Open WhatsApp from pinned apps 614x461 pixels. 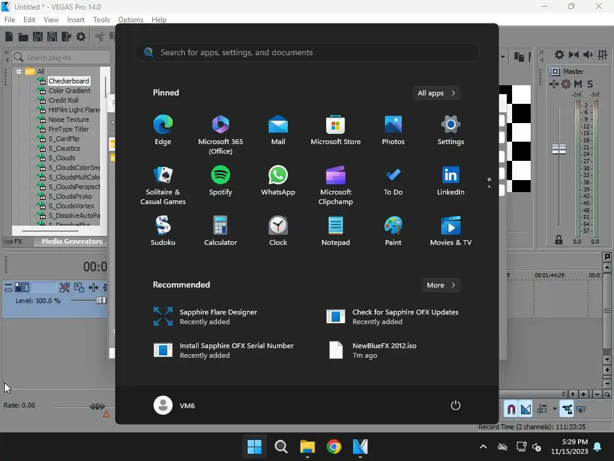278,181
